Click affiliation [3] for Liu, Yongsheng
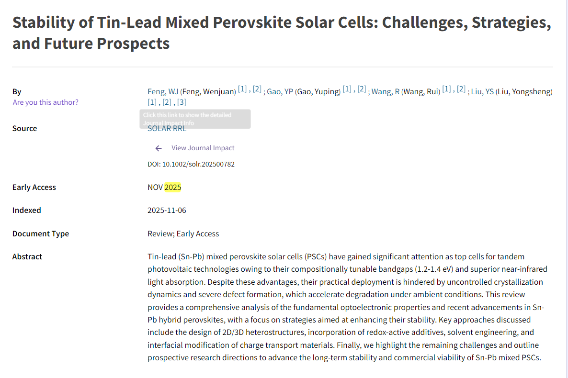The width and height of the screenshot is (568, 378). (182, 102)
